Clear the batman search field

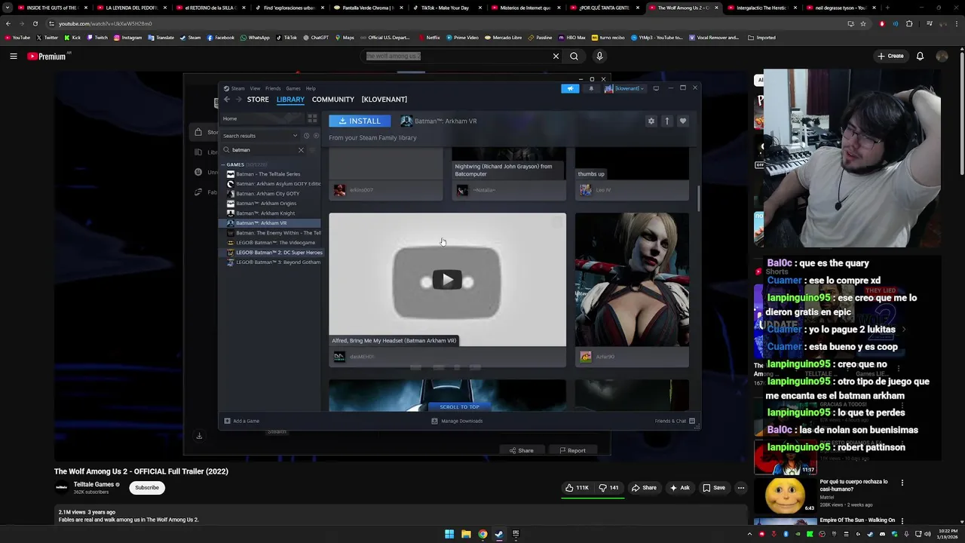tap(301, 150)
